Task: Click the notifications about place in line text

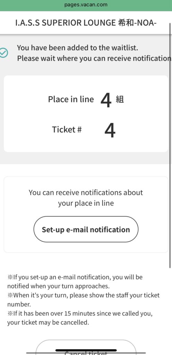Action: (86, 198)
